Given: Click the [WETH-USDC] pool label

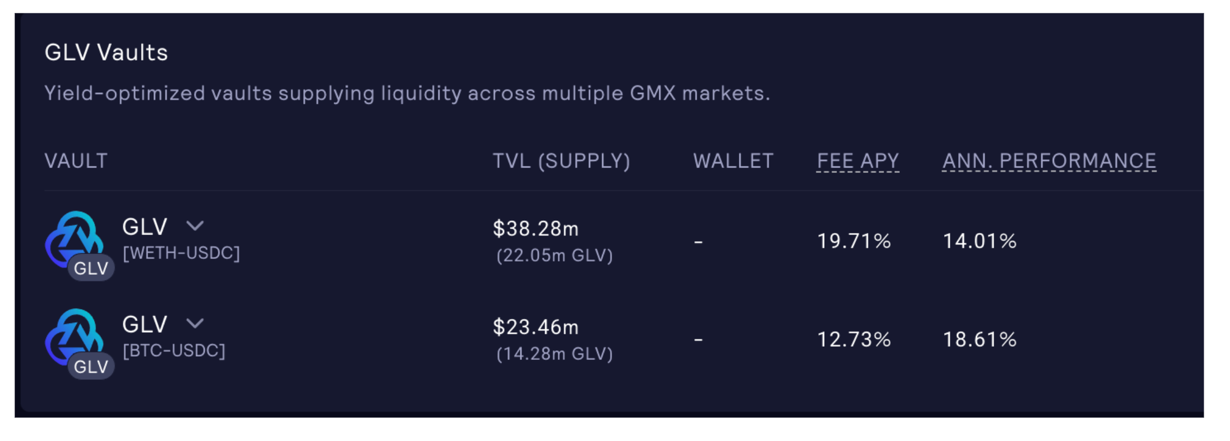Looking at the screenshot, I should [181, 253].
